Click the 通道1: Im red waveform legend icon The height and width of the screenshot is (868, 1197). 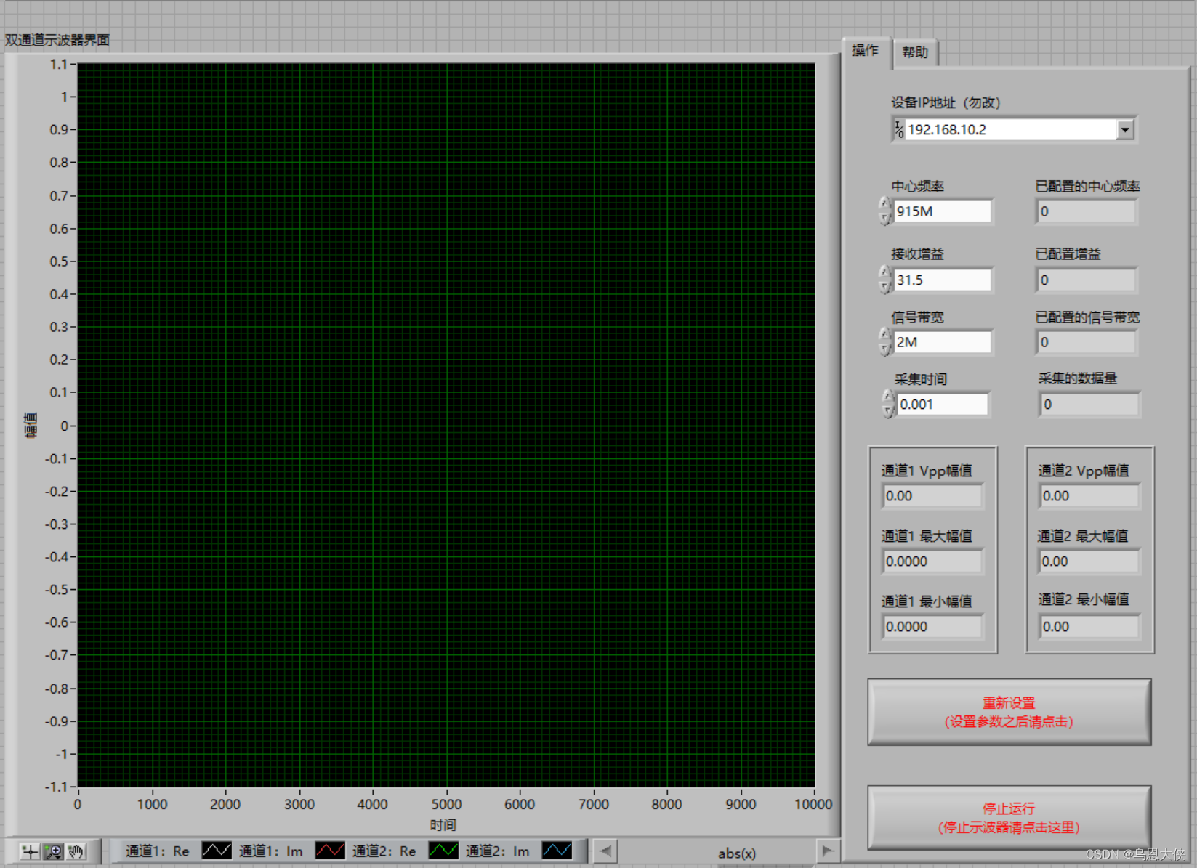pyautogui.click(x=331, y=851)
